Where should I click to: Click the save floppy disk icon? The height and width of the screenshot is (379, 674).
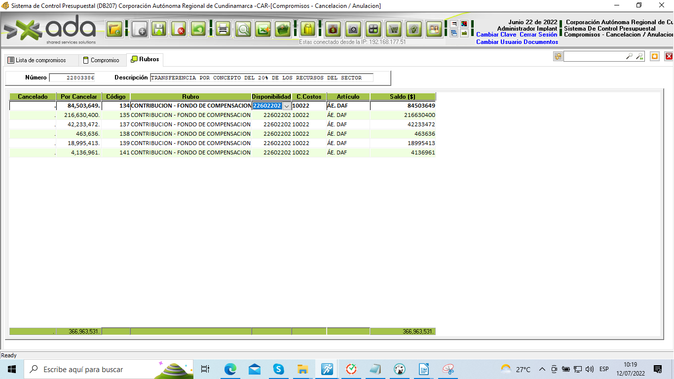[x=159, y=29]
